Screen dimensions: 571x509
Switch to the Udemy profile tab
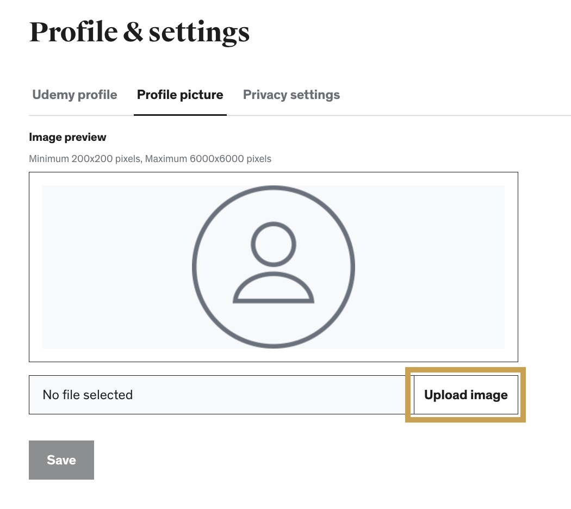tap(75, 95)
